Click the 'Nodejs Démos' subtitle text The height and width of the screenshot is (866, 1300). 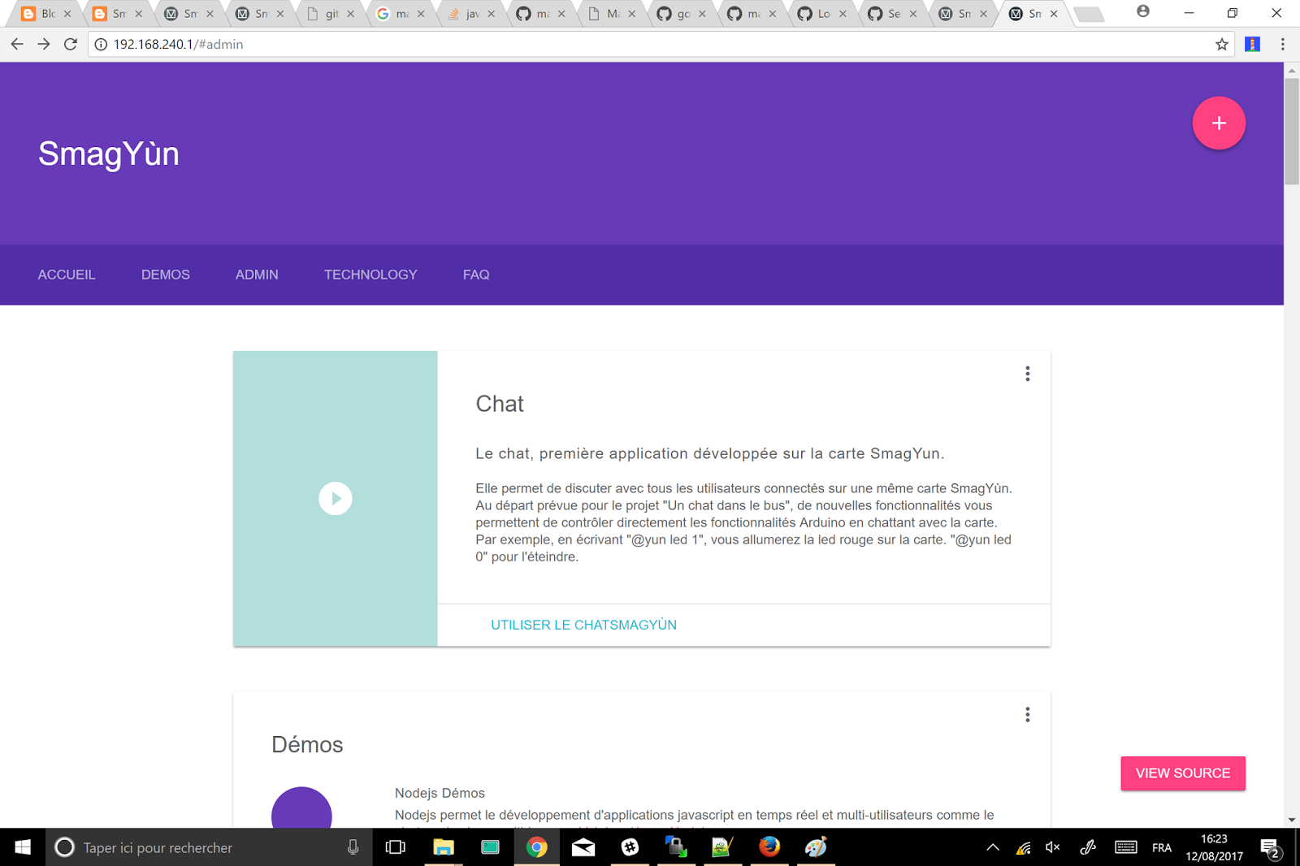pos(440,793)
